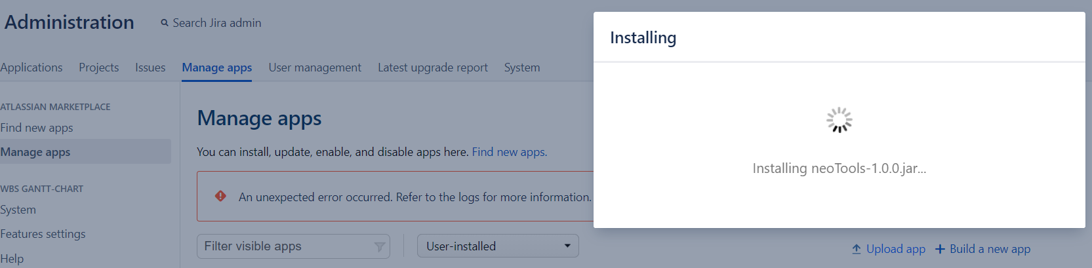Screen dimensions: 1092x268
Task: Click the Upload app link
Action: coord(895,249)
